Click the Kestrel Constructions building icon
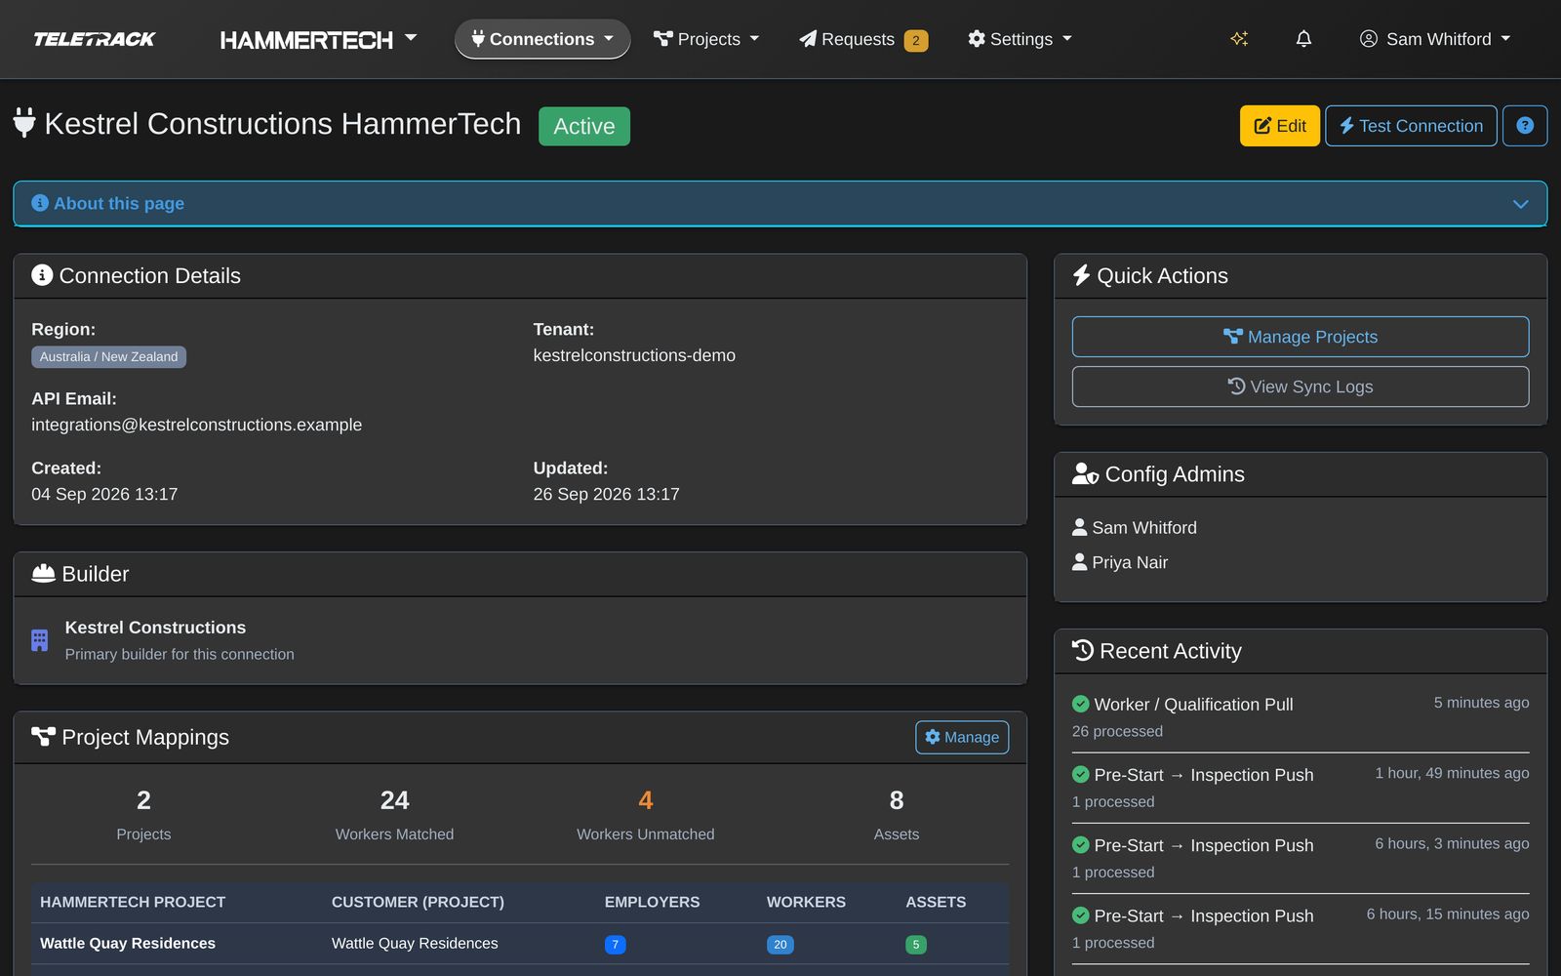 pyautogui.click(x=39, y=640)
